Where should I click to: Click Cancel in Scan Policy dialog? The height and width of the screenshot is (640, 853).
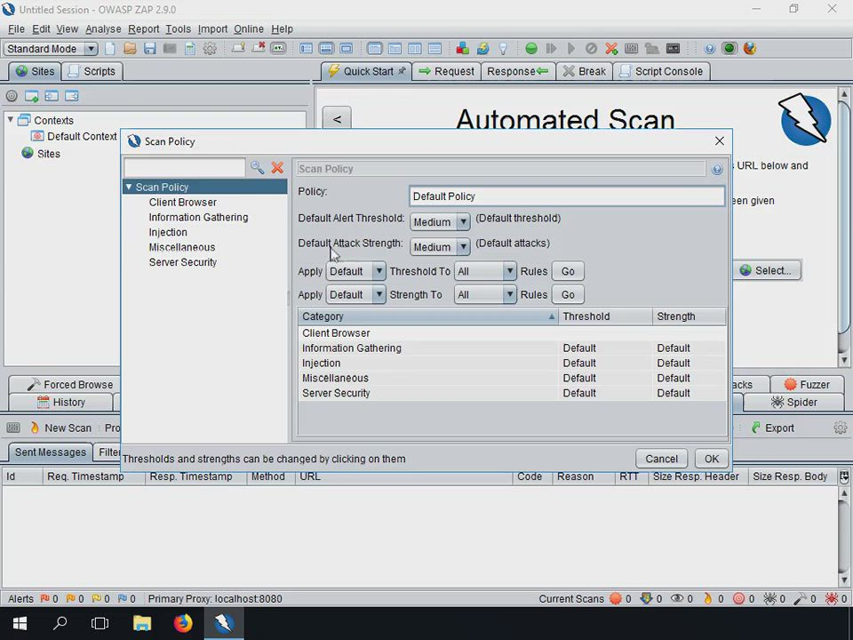pyautogui.click(x=661, y=459)
